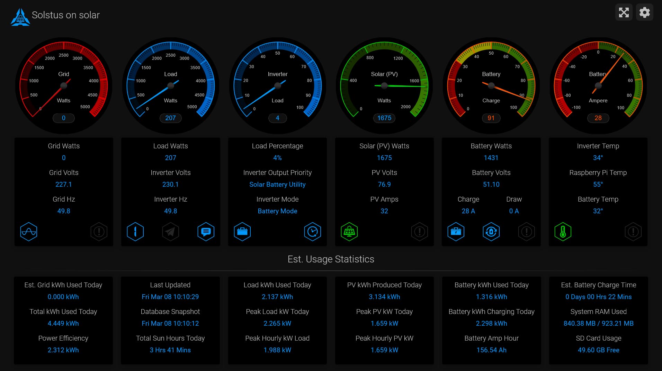Screen dimensions: 662x371
Task: Select the inverter switch icon under Load Watts
Action: click(x=135, y=232)
